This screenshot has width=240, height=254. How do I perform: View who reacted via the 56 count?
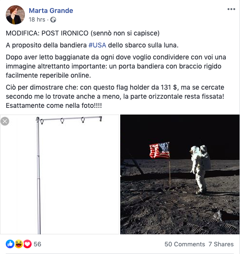pos(37,244)
